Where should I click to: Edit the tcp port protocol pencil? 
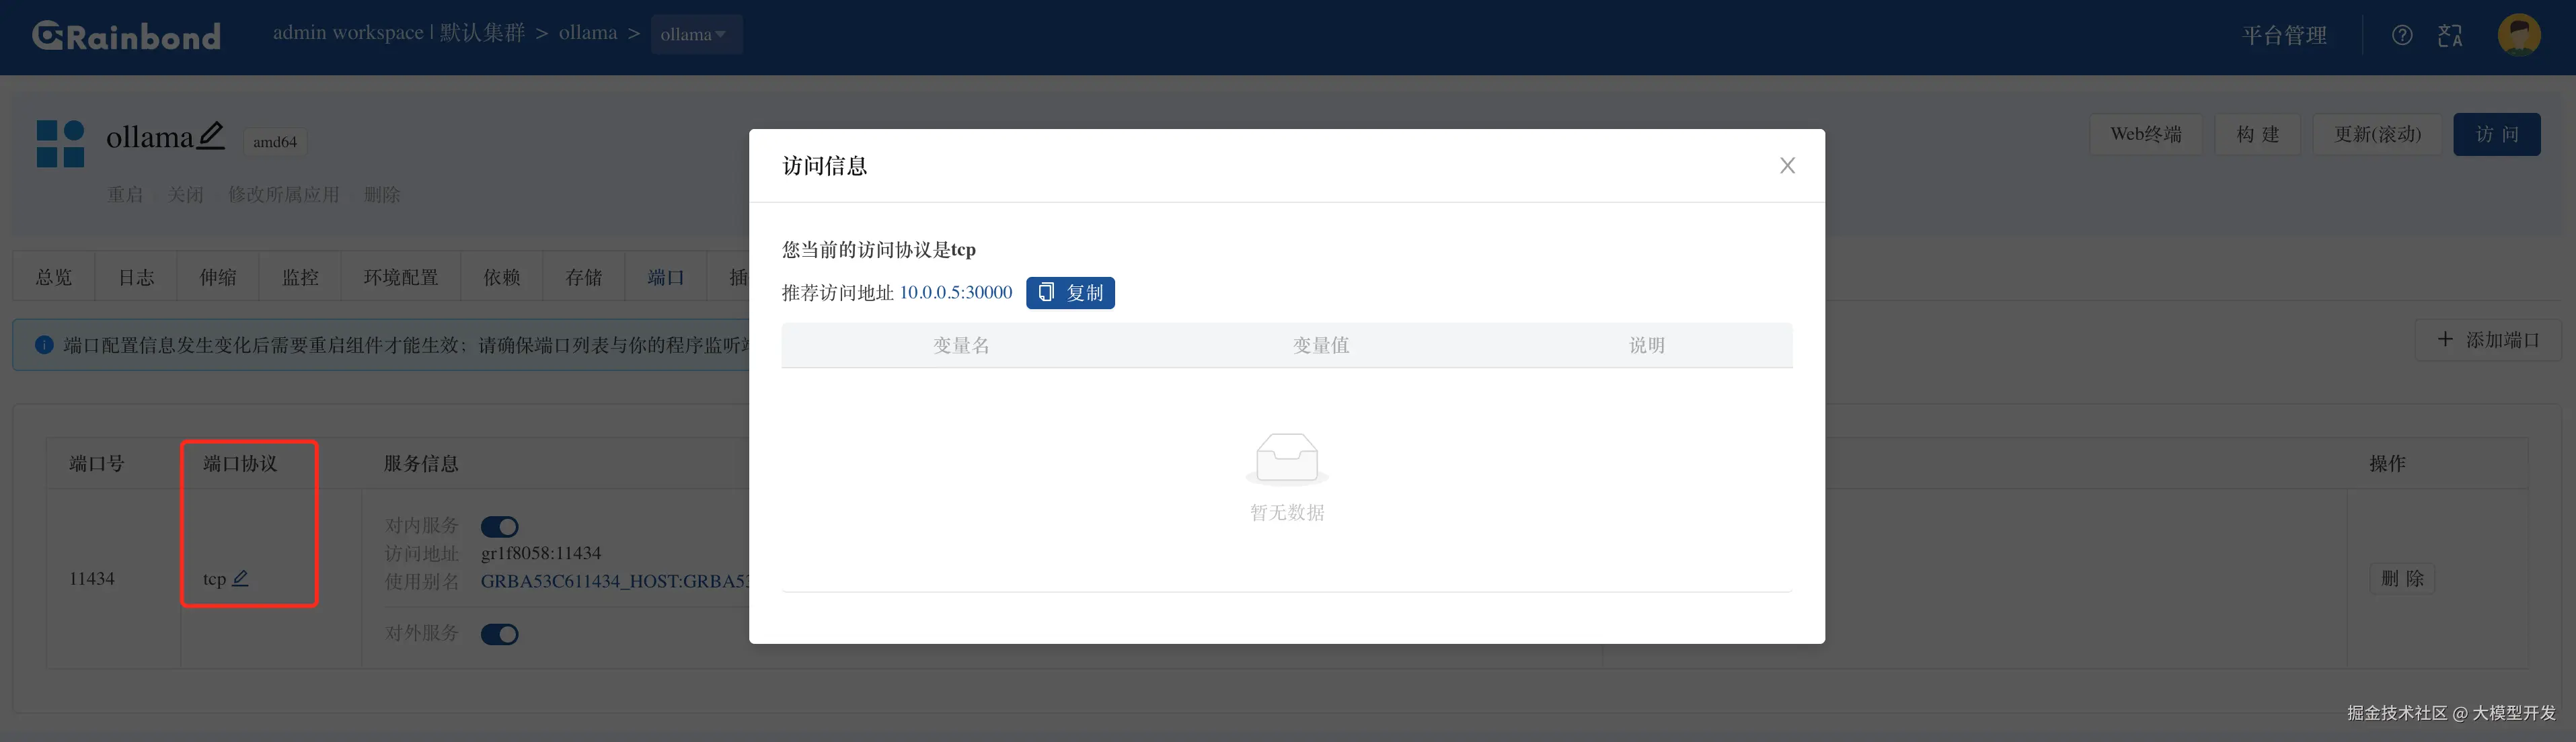point(241,578)
